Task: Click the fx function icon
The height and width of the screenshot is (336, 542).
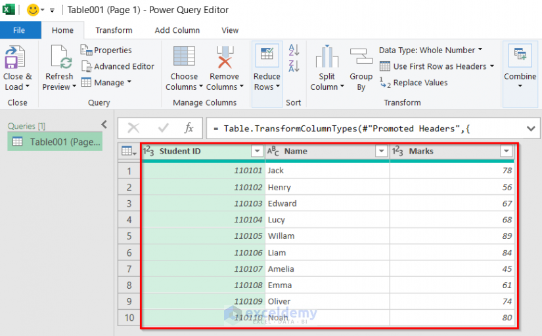Action: (x=189, y=128)
